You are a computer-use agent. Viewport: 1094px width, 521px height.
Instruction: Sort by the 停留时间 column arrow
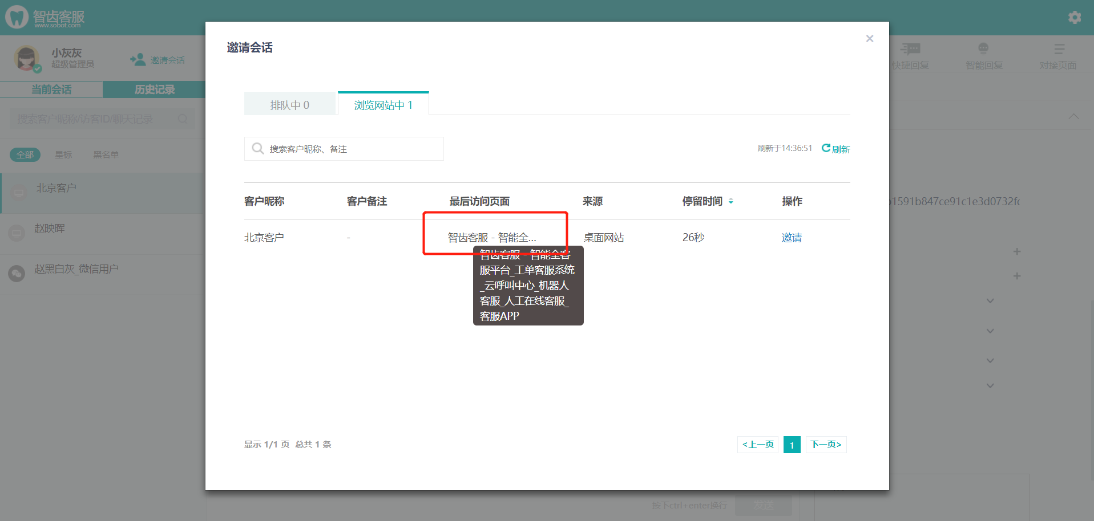point(730,201)
